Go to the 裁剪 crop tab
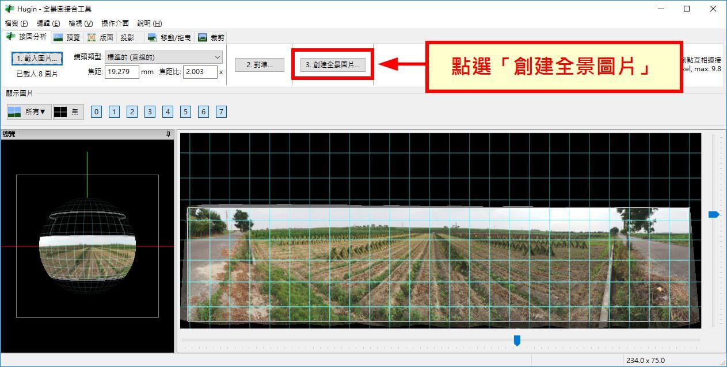The height and width of the screenshot is (367, 727). coord(211,38)
